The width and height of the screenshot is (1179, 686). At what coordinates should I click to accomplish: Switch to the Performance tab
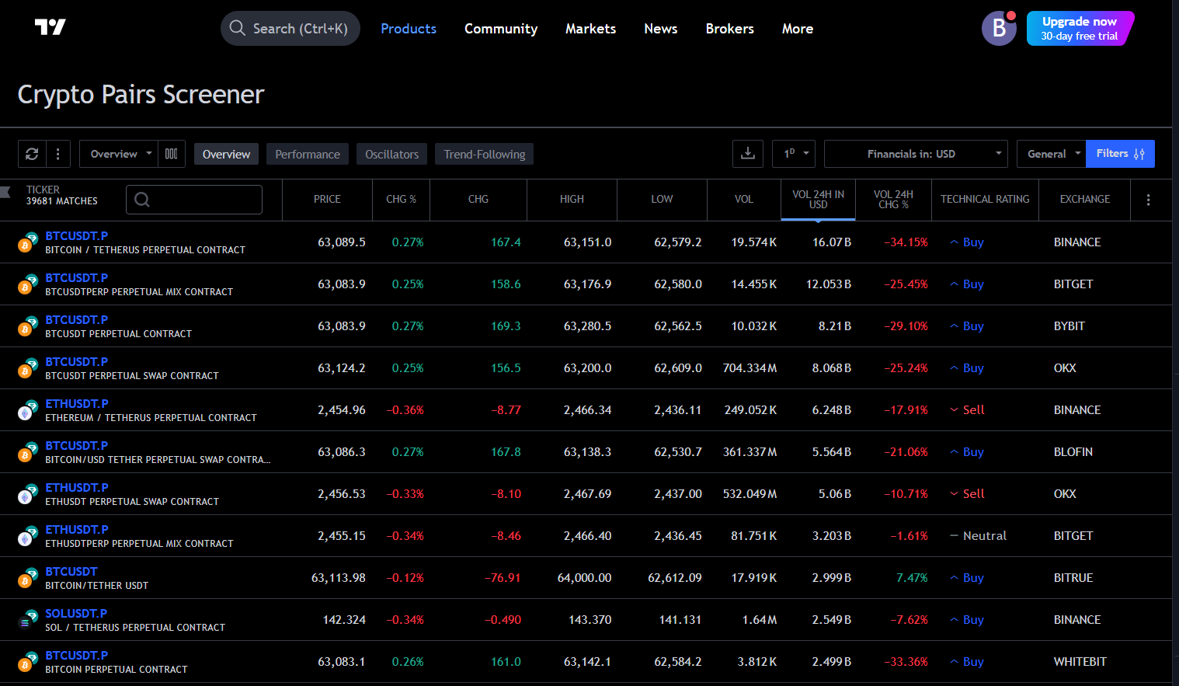coord(308,154)
